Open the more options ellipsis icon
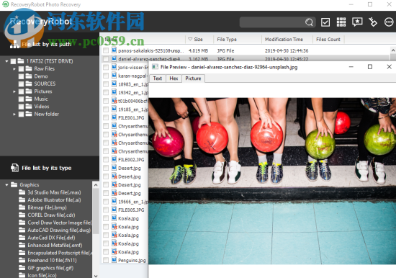Image resolution: width=396 pixels, height=278 pixels. click(x=389, y=22)
